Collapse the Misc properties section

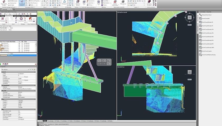coord(35,109)
